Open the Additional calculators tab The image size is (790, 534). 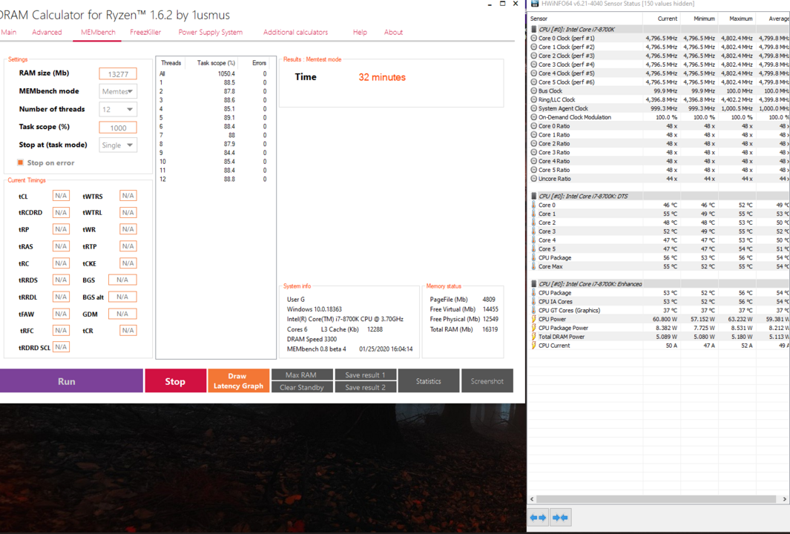[296, 32]
